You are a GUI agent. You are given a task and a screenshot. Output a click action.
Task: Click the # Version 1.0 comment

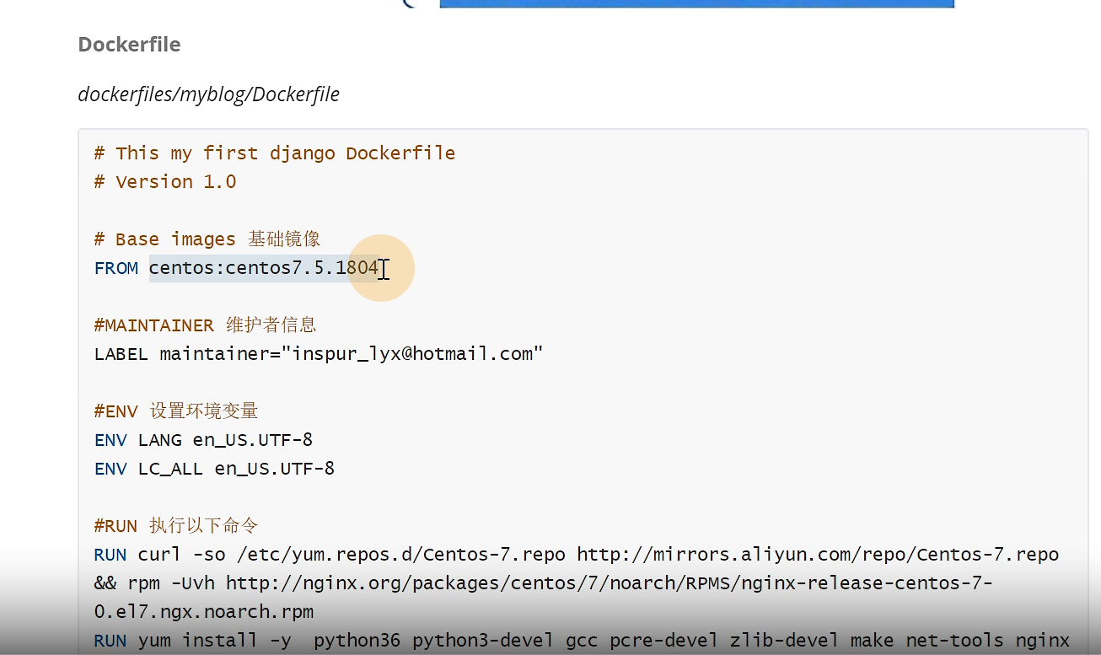coord(164,181)
